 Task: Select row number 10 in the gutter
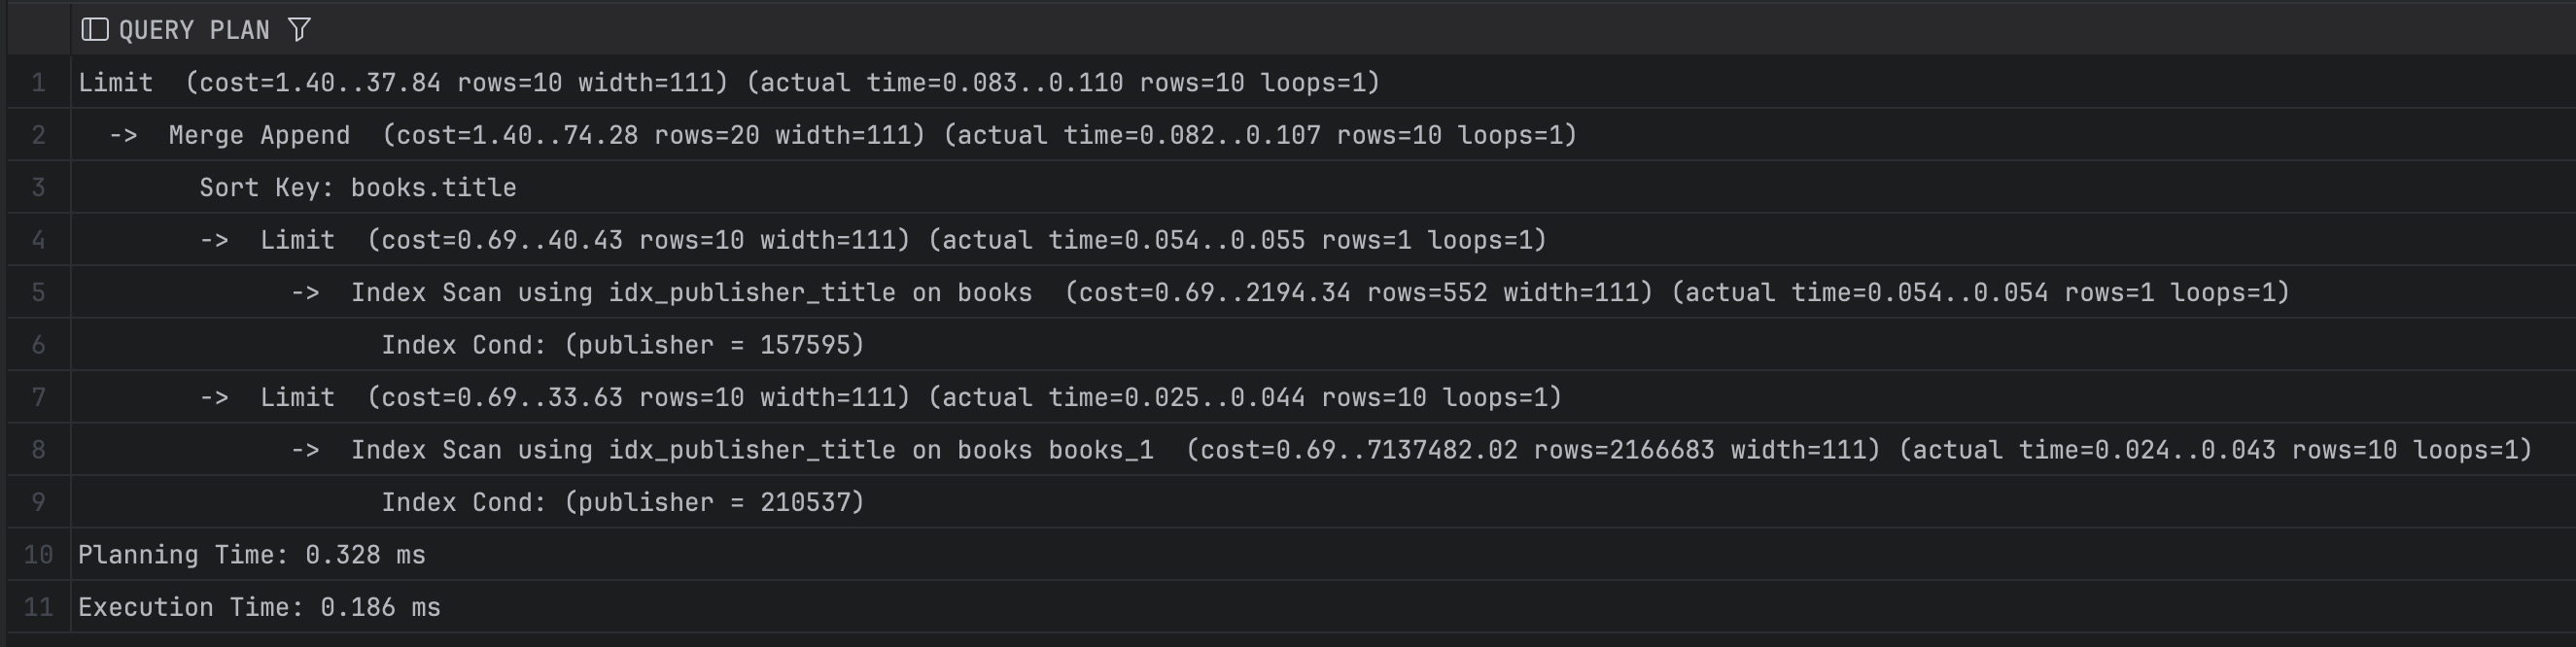coord(39,555)
